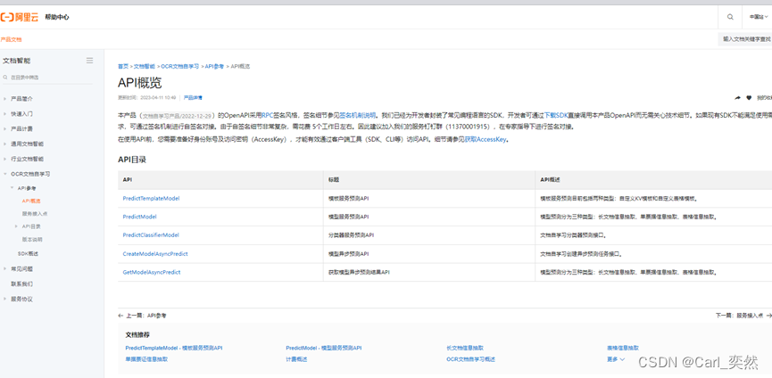
Task: Select 服务接入点 in the sidebar
Action: coord(35,214)
